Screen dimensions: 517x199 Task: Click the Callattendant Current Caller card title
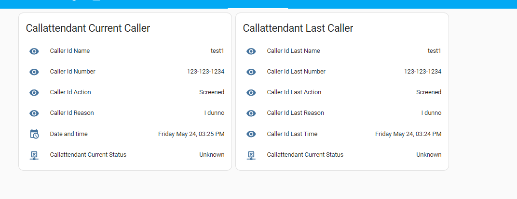tap(88, 28)
